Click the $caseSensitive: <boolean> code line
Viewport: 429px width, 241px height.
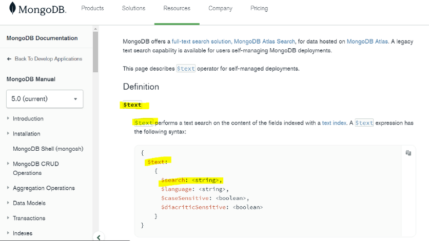205,198
